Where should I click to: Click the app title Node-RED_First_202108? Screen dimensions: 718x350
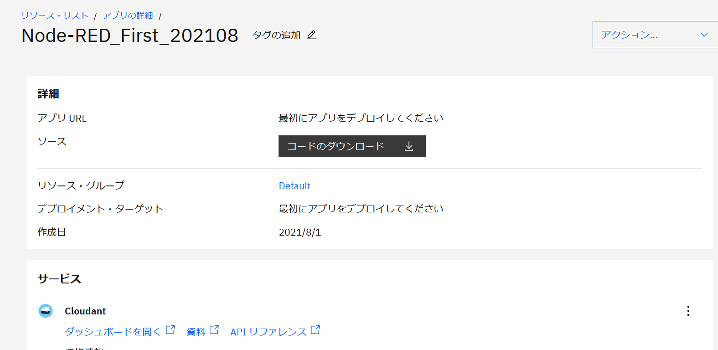point(129,35)
